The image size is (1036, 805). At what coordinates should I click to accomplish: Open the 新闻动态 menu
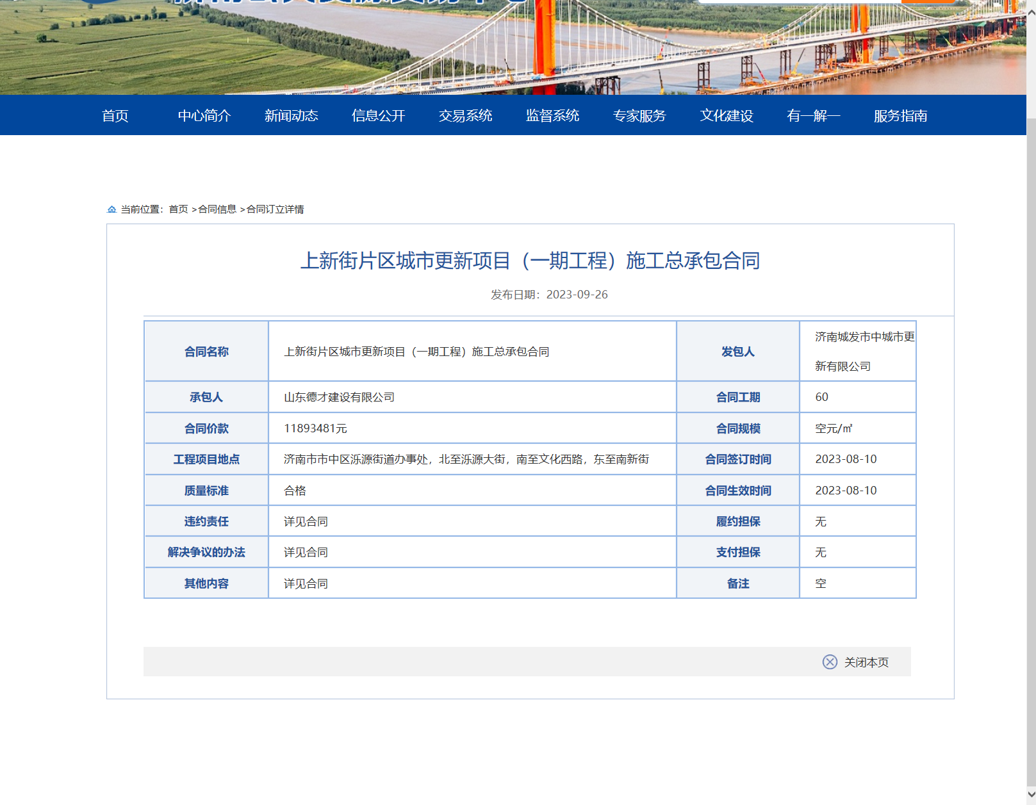pos(292,116)
